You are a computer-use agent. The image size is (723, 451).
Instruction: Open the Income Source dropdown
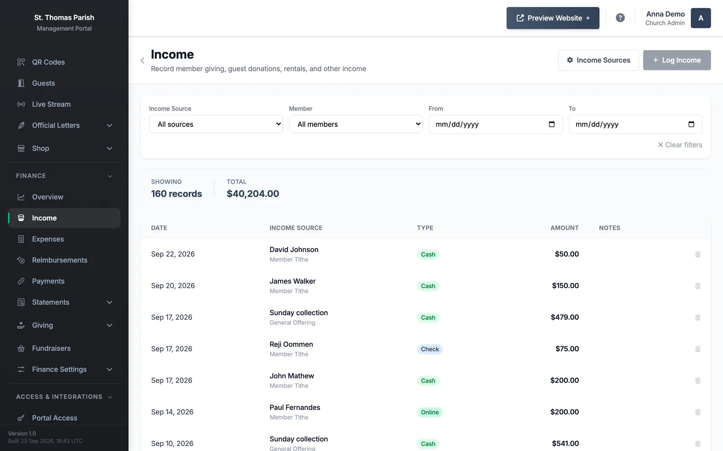click(216, 124)
